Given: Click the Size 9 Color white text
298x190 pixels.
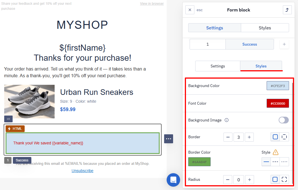Looking at the screenshot, I should 78,101.
